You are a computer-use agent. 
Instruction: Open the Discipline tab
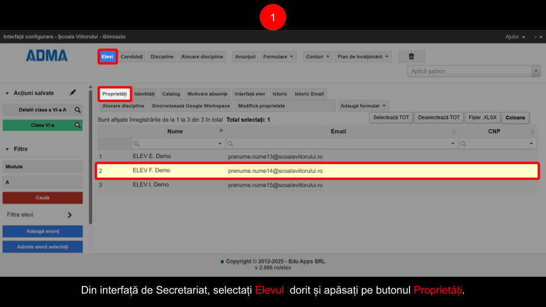(x=162, y=56)
